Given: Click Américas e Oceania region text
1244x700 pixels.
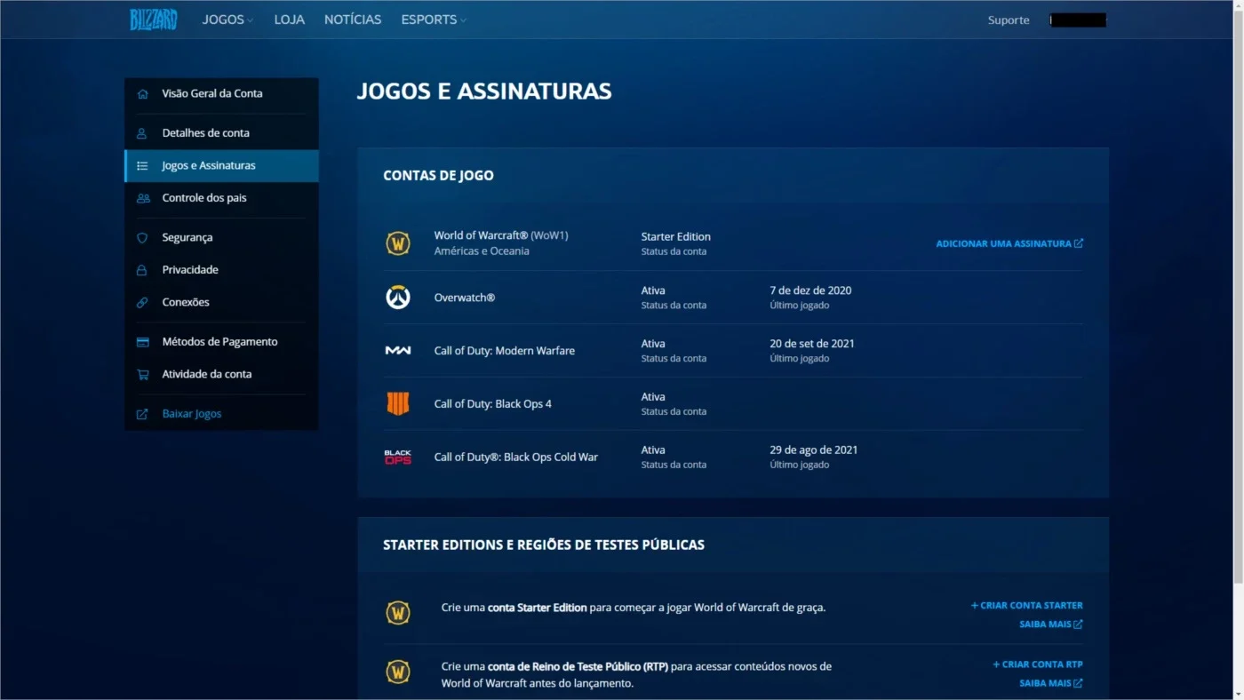Looking at the screenshot, I should pos(482,251).
